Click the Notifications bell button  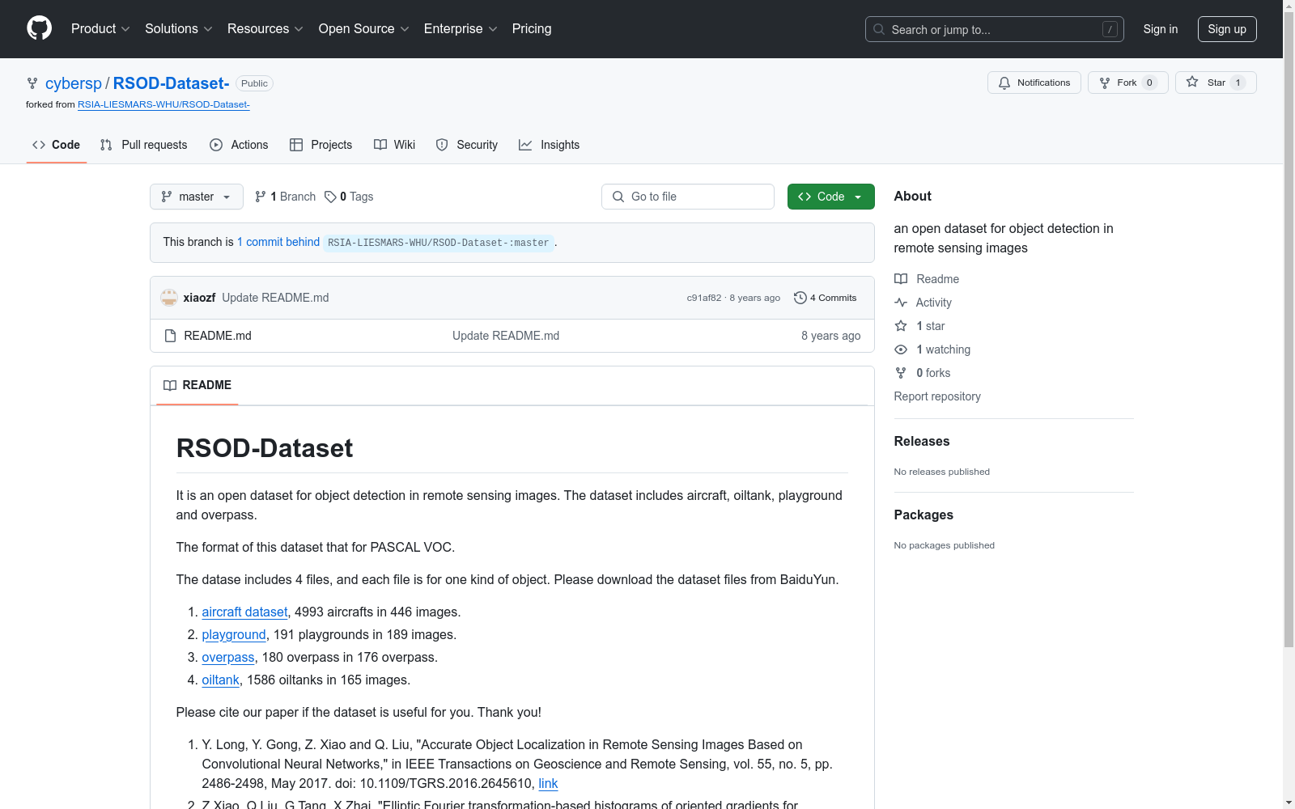pos(1034,83)
